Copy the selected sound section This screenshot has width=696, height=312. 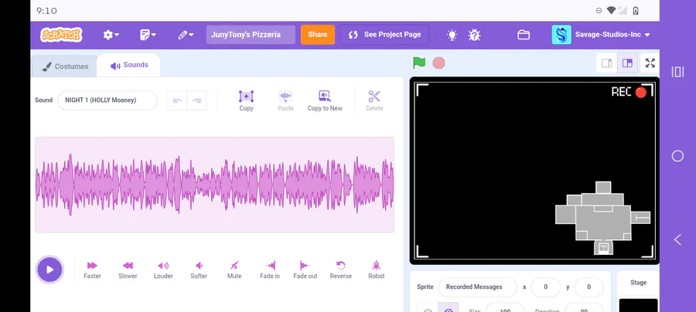(247, 101)
